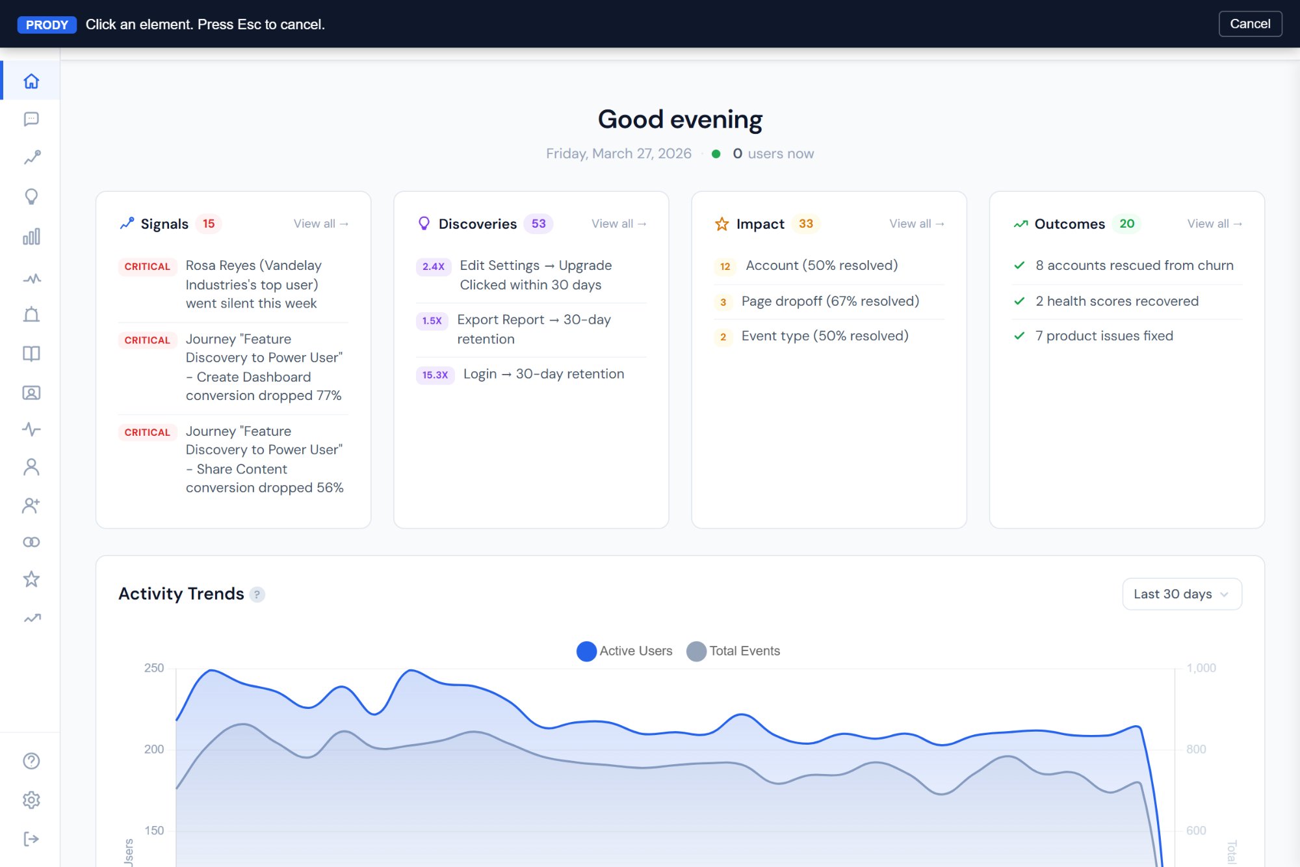Click the star icon in the sidebar
This screenshot has height=867, width=1300.
[x=31, y=579]
